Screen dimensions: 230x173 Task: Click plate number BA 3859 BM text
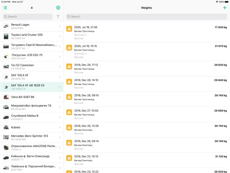coord(18,140)
